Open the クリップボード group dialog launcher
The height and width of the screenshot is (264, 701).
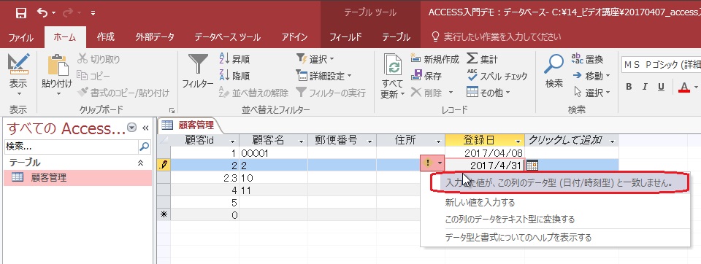click(171, 110)
